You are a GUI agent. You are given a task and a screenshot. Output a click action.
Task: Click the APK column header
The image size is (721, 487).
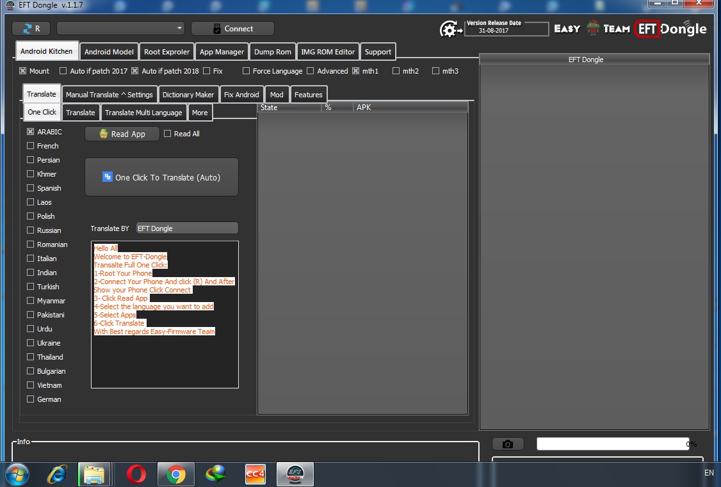[410, 108]
